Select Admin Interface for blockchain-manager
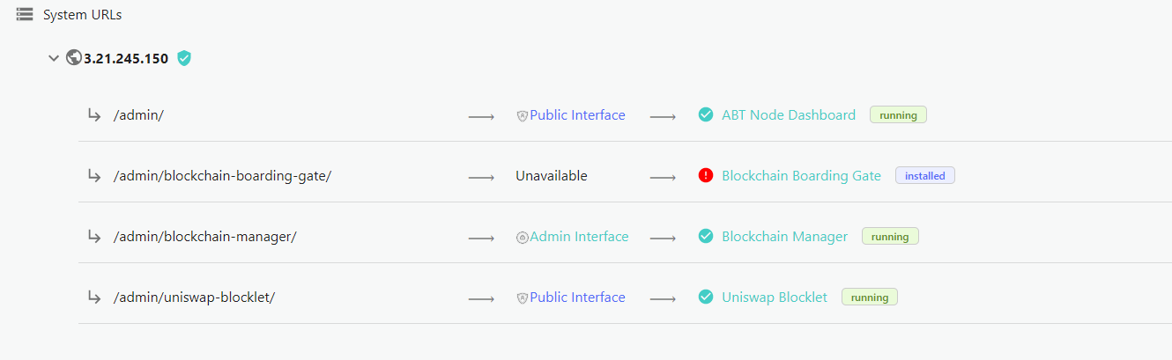The width and height of the screenshot is (1172, 360). point(579,236)
